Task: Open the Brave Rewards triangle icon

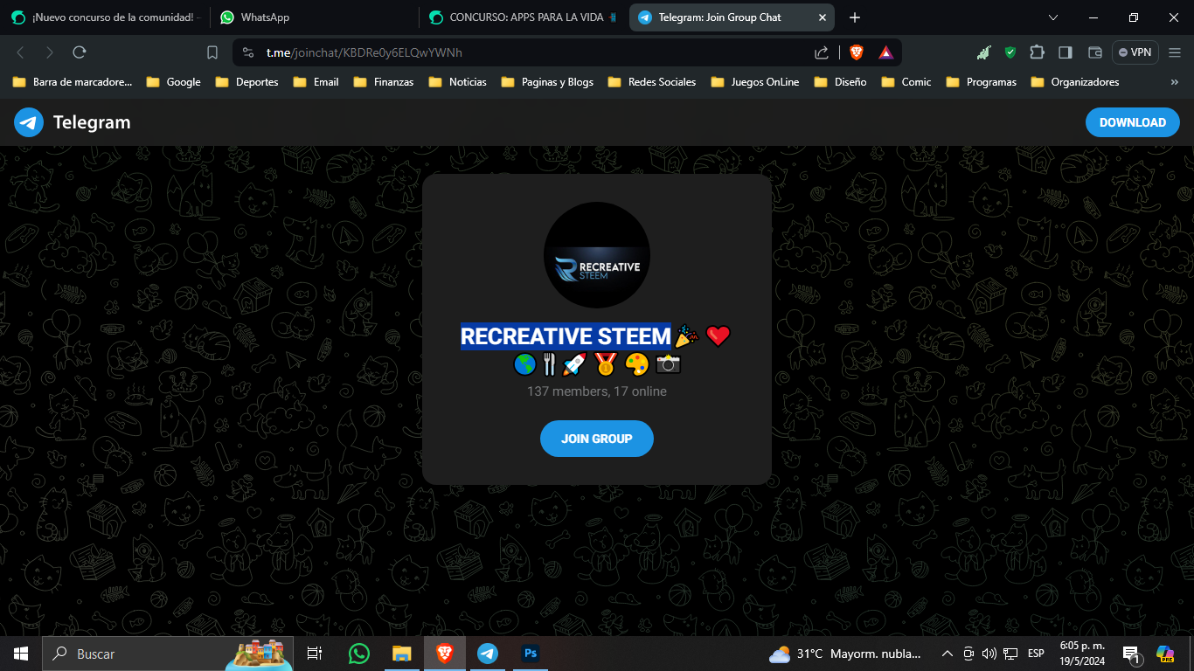Action: tap(885, 52)
